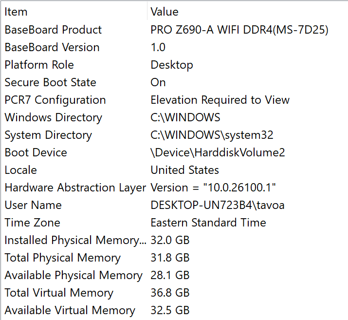Viewport: 348px width, 320px height.
Task: Select the Locale row
Action: pos(20,170)
